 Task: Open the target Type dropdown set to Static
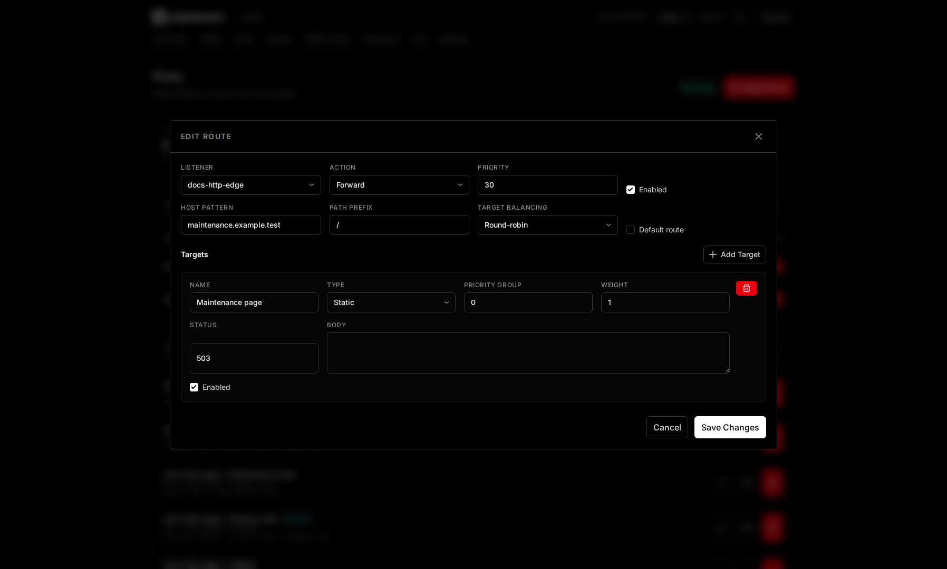pyautogui.click(x=391, y=302)
